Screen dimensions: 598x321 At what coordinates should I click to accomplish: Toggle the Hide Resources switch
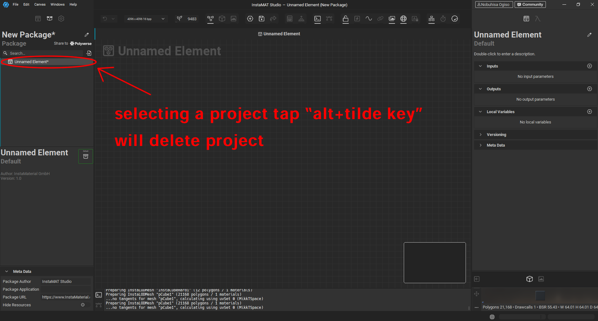click(84, 305)
